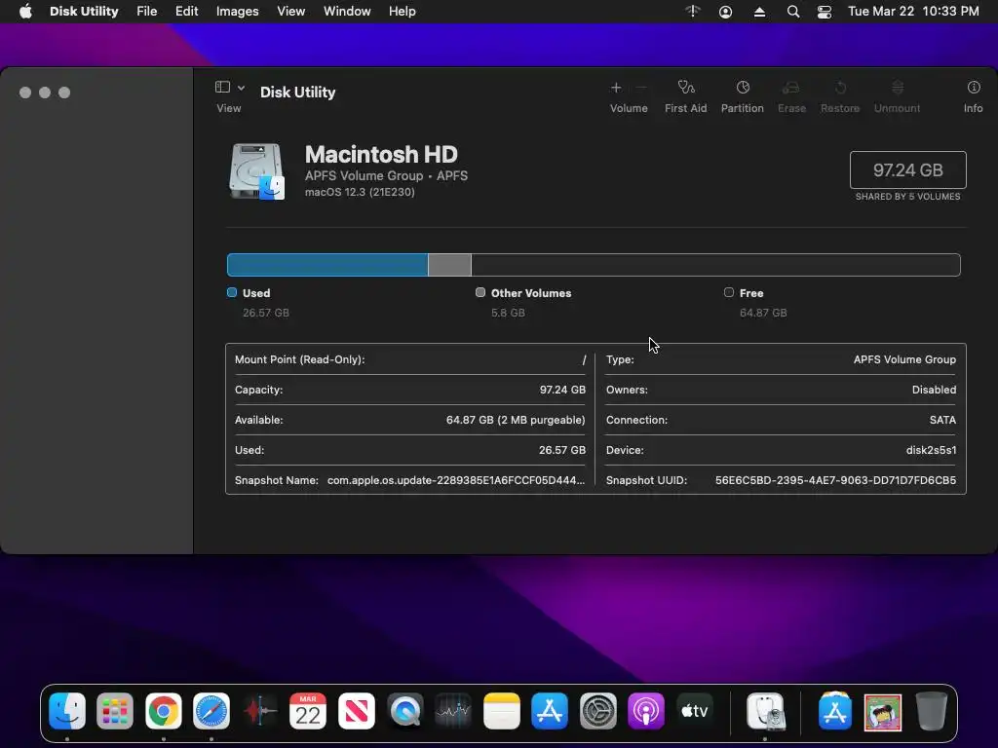
Task: Click the eject icon in the menu bar
Action: click(759, 12)
